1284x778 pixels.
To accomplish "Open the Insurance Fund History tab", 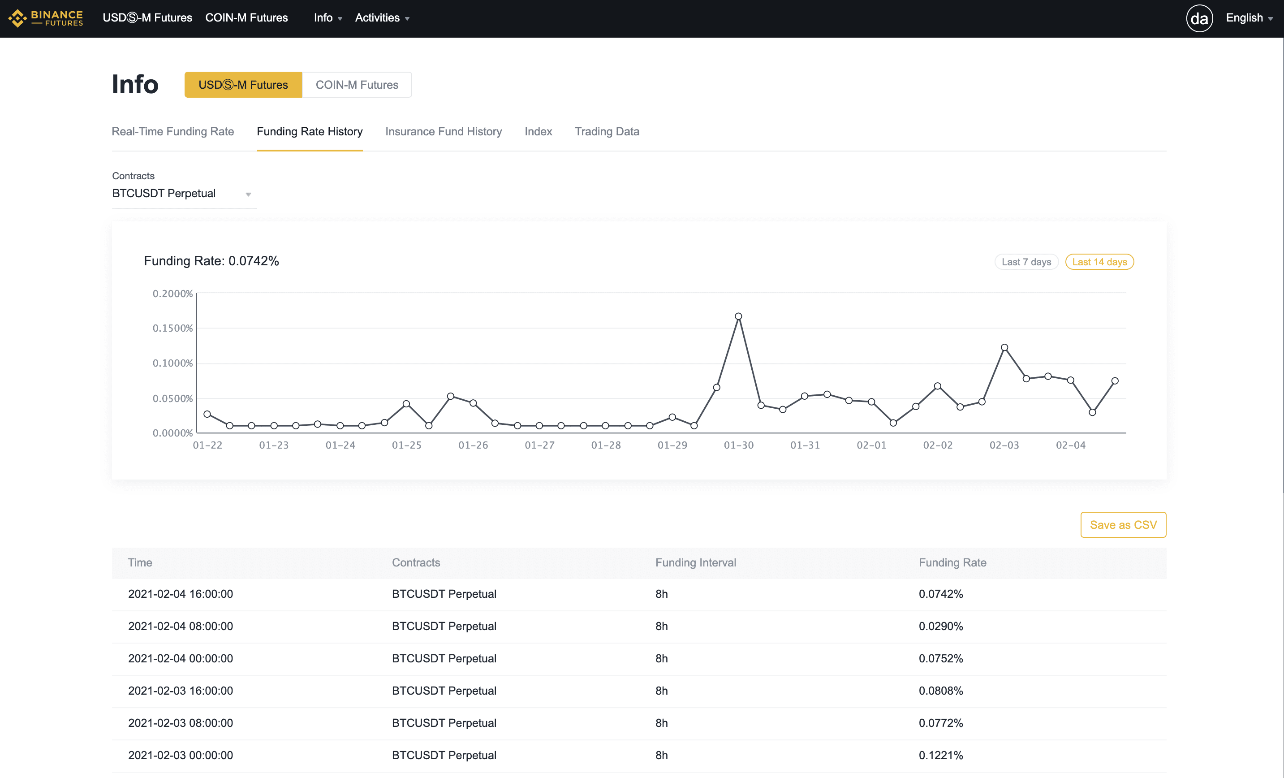I will pos(444,131).
